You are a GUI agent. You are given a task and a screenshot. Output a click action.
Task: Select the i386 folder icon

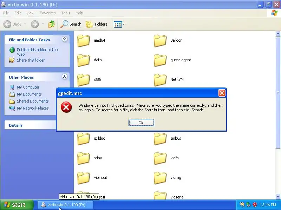point(84,80)
